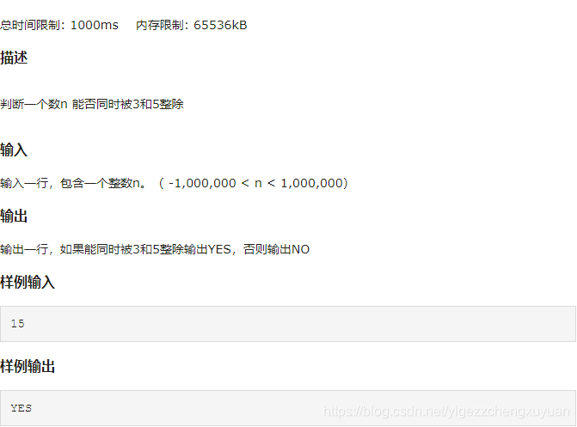
Task: Click the 样例输入 heading
Action: click(28, 283)
